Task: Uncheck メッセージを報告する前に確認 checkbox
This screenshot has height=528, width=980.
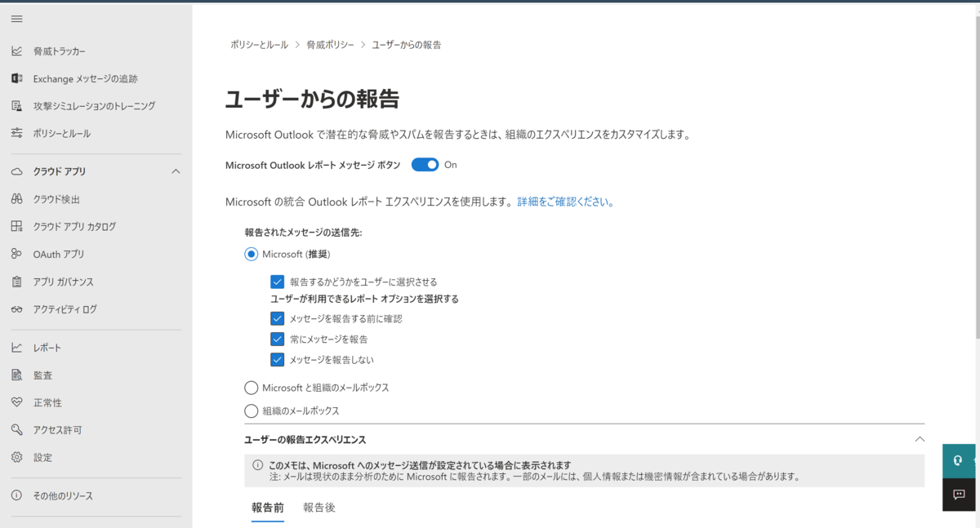Action: click(278, 318)
